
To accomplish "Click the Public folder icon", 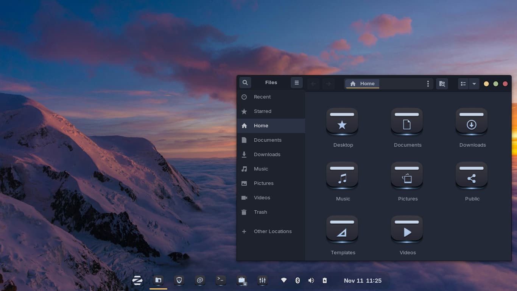I will [x=472, y=176].
